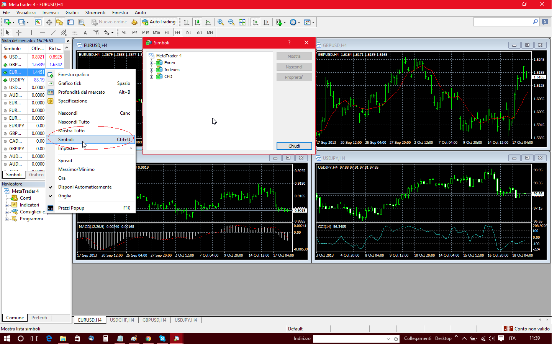The width and height of the screenshot is (557, 348).
Task: Open the Data Window crosshair icon
Action: 49,22
